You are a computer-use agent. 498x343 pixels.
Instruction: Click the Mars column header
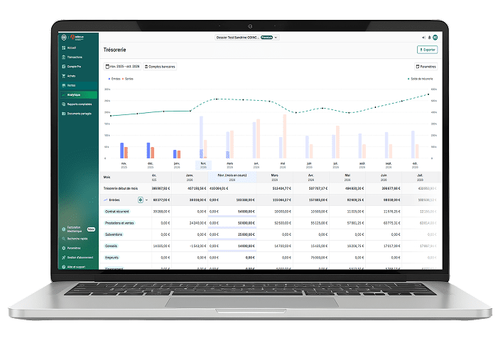[275, 178]
